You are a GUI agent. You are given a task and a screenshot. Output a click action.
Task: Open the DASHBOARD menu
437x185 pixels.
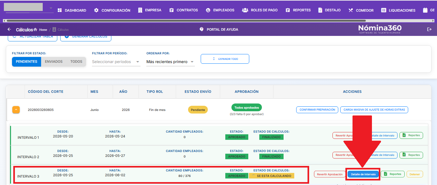(72, 10)
